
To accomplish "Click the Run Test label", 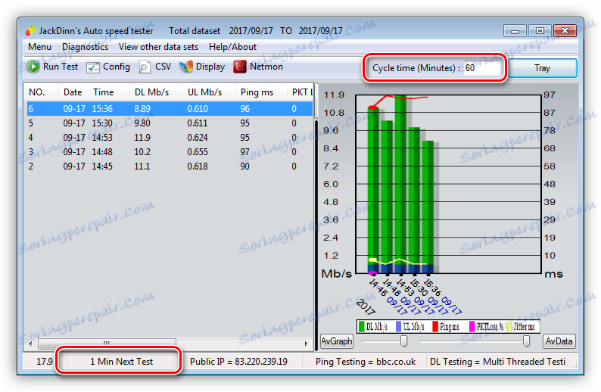I will (x=61, y=67).
